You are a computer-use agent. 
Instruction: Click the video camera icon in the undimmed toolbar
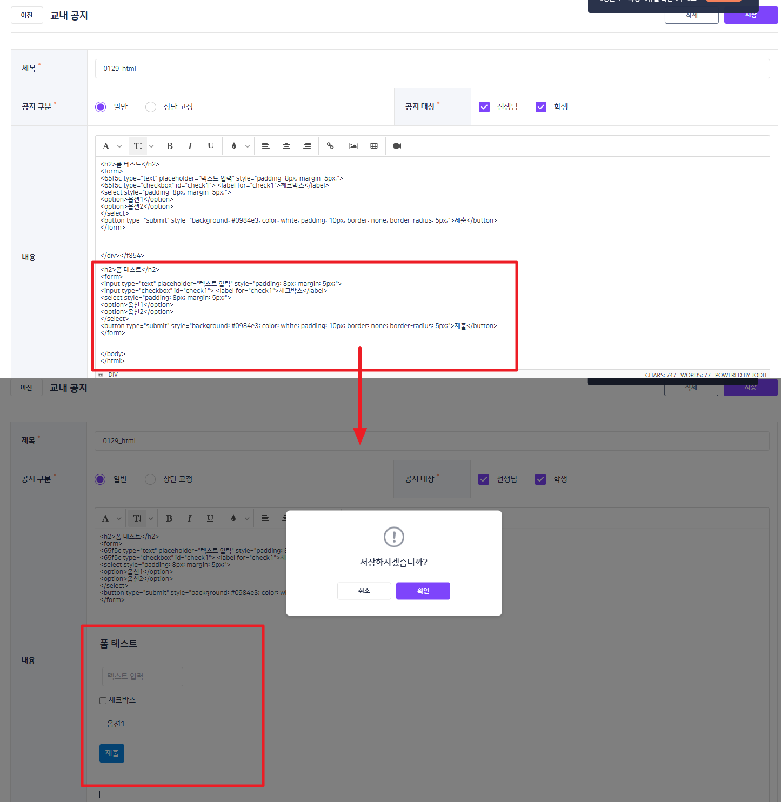coord(397,146)
